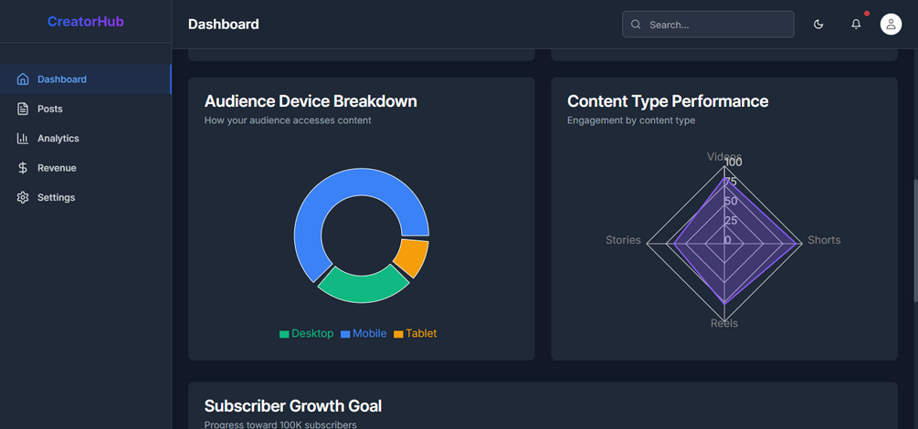
Task: Click the green Desktop donut segment
Action: (x=362, y=287)
